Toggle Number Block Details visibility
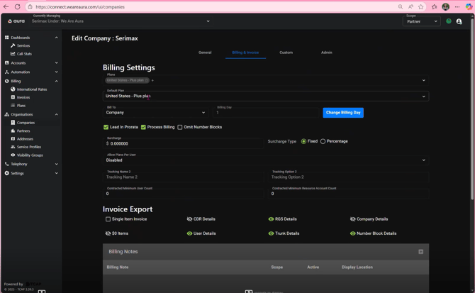The image size is (475, 293). pyautogui.click(x=353, y=233)
